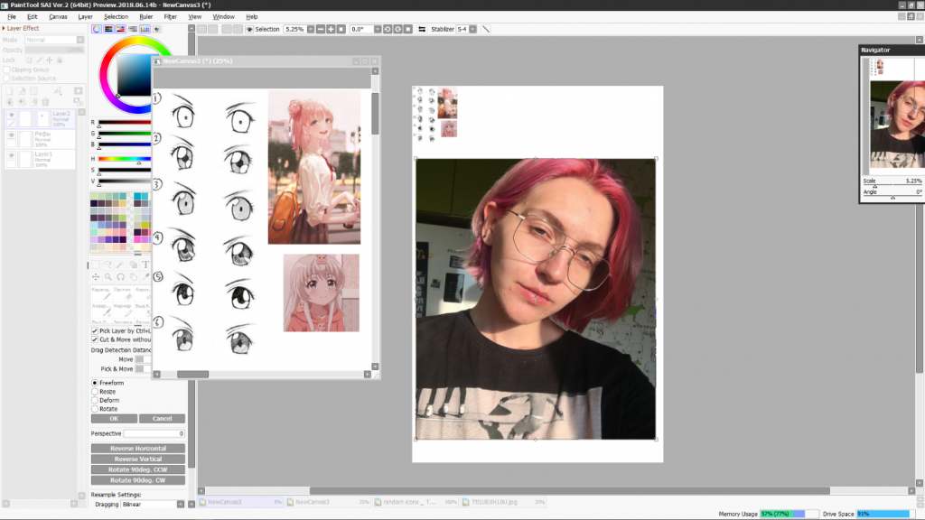The height and width of the screenshot is (520, 925).
Task: Click zoom in plus button in toolbar
Action: click(331, 29)
